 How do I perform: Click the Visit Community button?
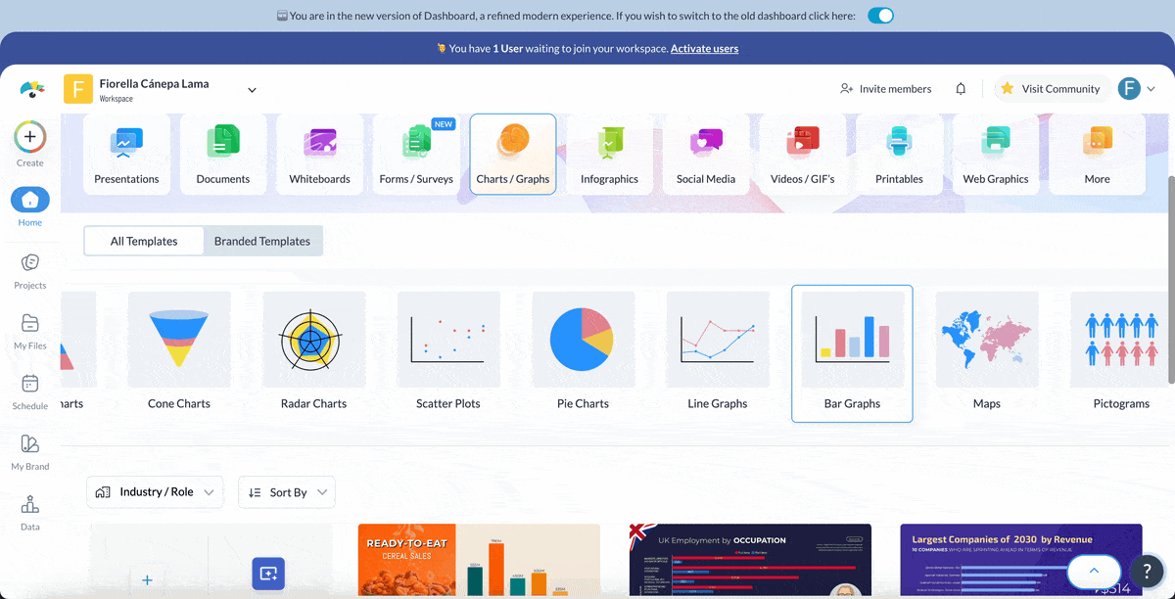tap(1052, 88)
